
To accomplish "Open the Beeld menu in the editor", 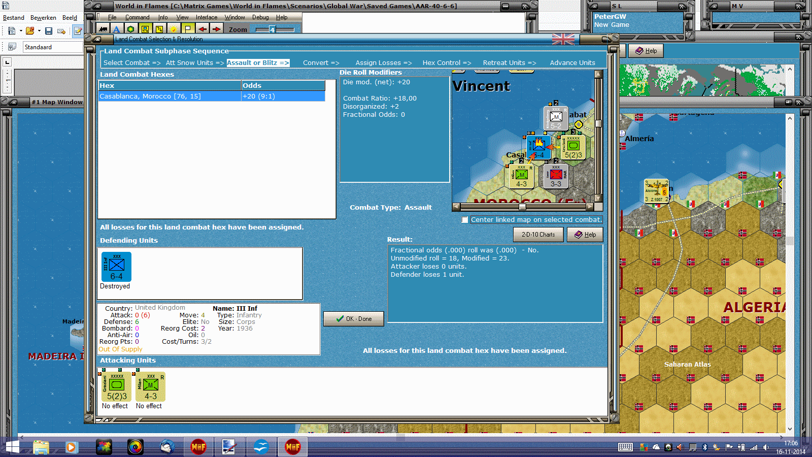I will 70,18.
